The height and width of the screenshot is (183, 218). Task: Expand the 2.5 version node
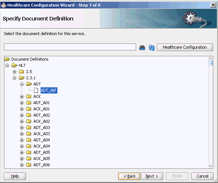(15, 72)
